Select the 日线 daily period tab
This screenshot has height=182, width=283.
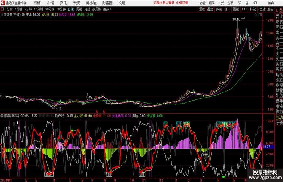click(71, 9)
